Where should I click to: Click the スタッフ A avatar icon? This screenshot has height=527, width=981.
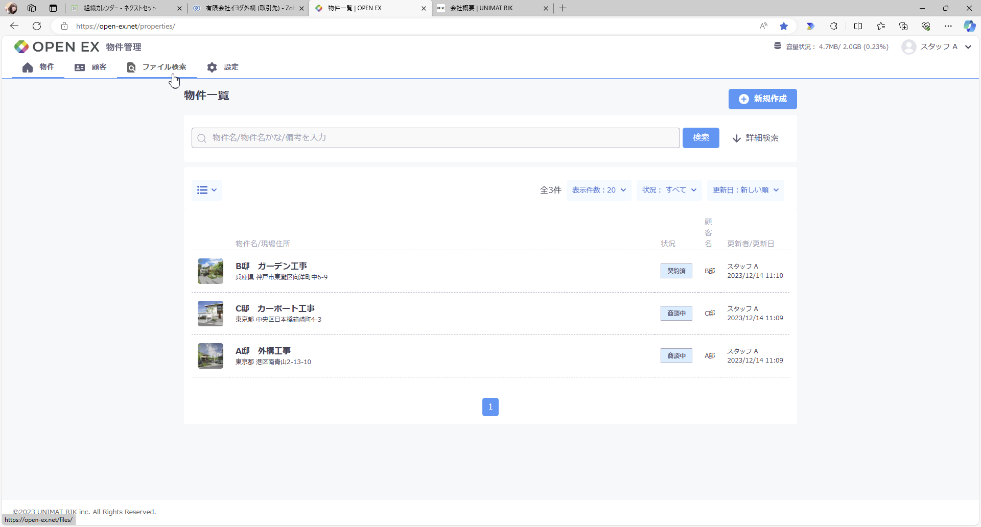908,47
